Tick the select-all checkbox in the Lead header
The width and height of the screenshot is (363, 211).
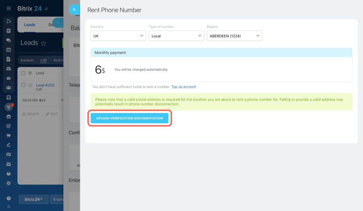(x=23, y=73)
